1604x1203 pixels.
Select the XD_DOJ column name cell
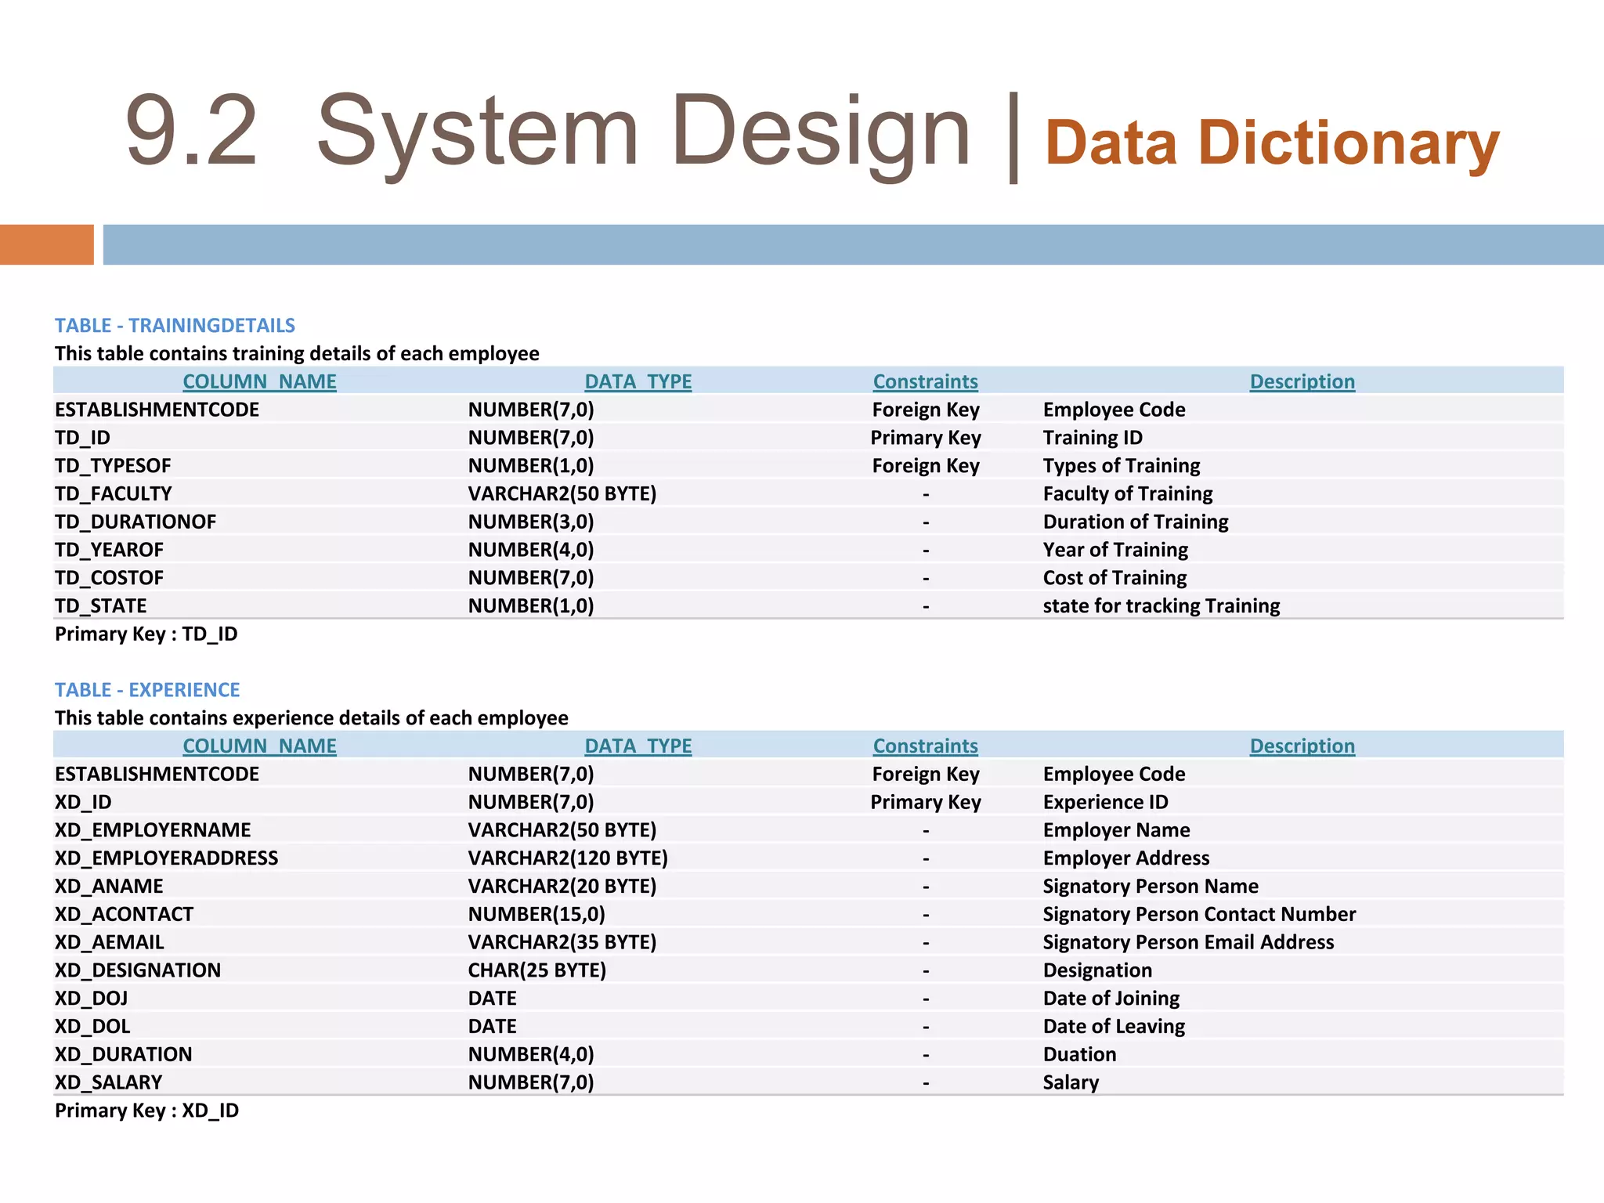pos(91,999)
